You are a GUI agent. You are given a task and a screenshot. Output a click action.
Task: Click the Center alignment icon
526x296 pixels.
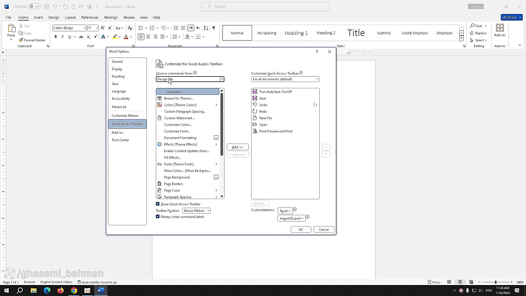pyautogui.click(x=148, y=37)
